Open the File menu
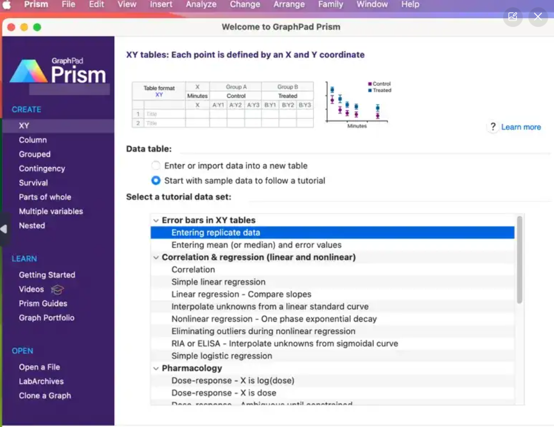554x427 pixels. 68,5
